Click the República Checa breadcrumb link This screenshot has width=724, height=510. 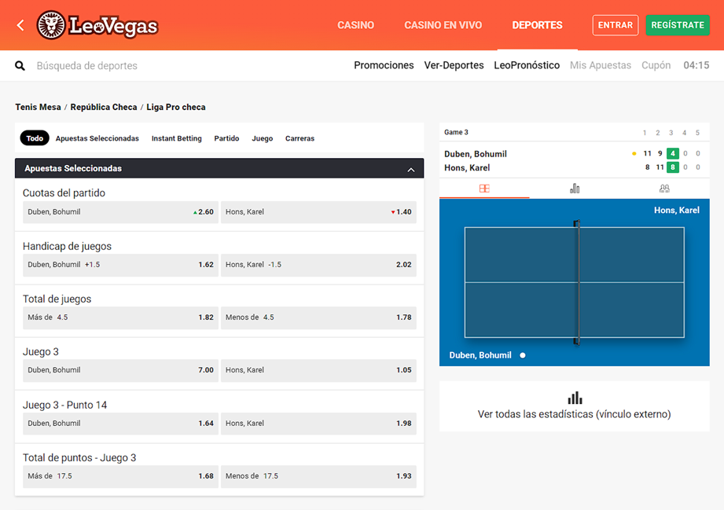pyautogui.click(x=104, y=107)
